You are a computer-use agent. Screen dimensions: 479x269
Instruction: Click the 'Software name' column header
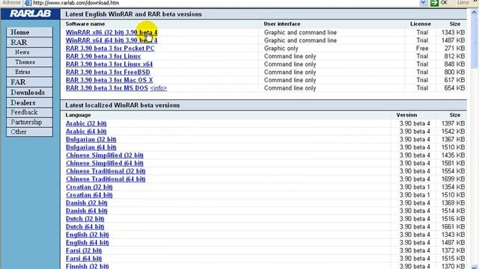pyautogui.click(x=85, y=24)
